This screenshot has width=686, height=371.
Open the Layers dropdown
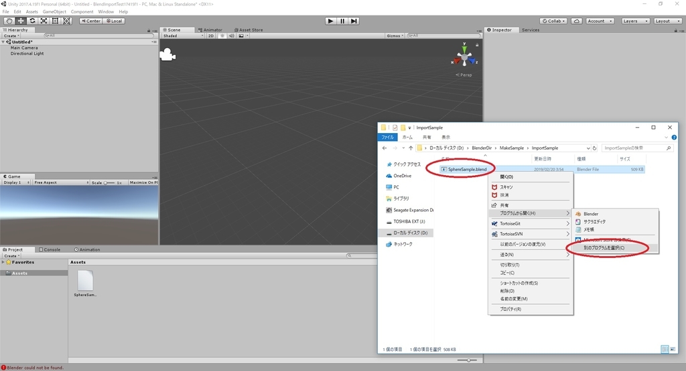pos(635,21)
